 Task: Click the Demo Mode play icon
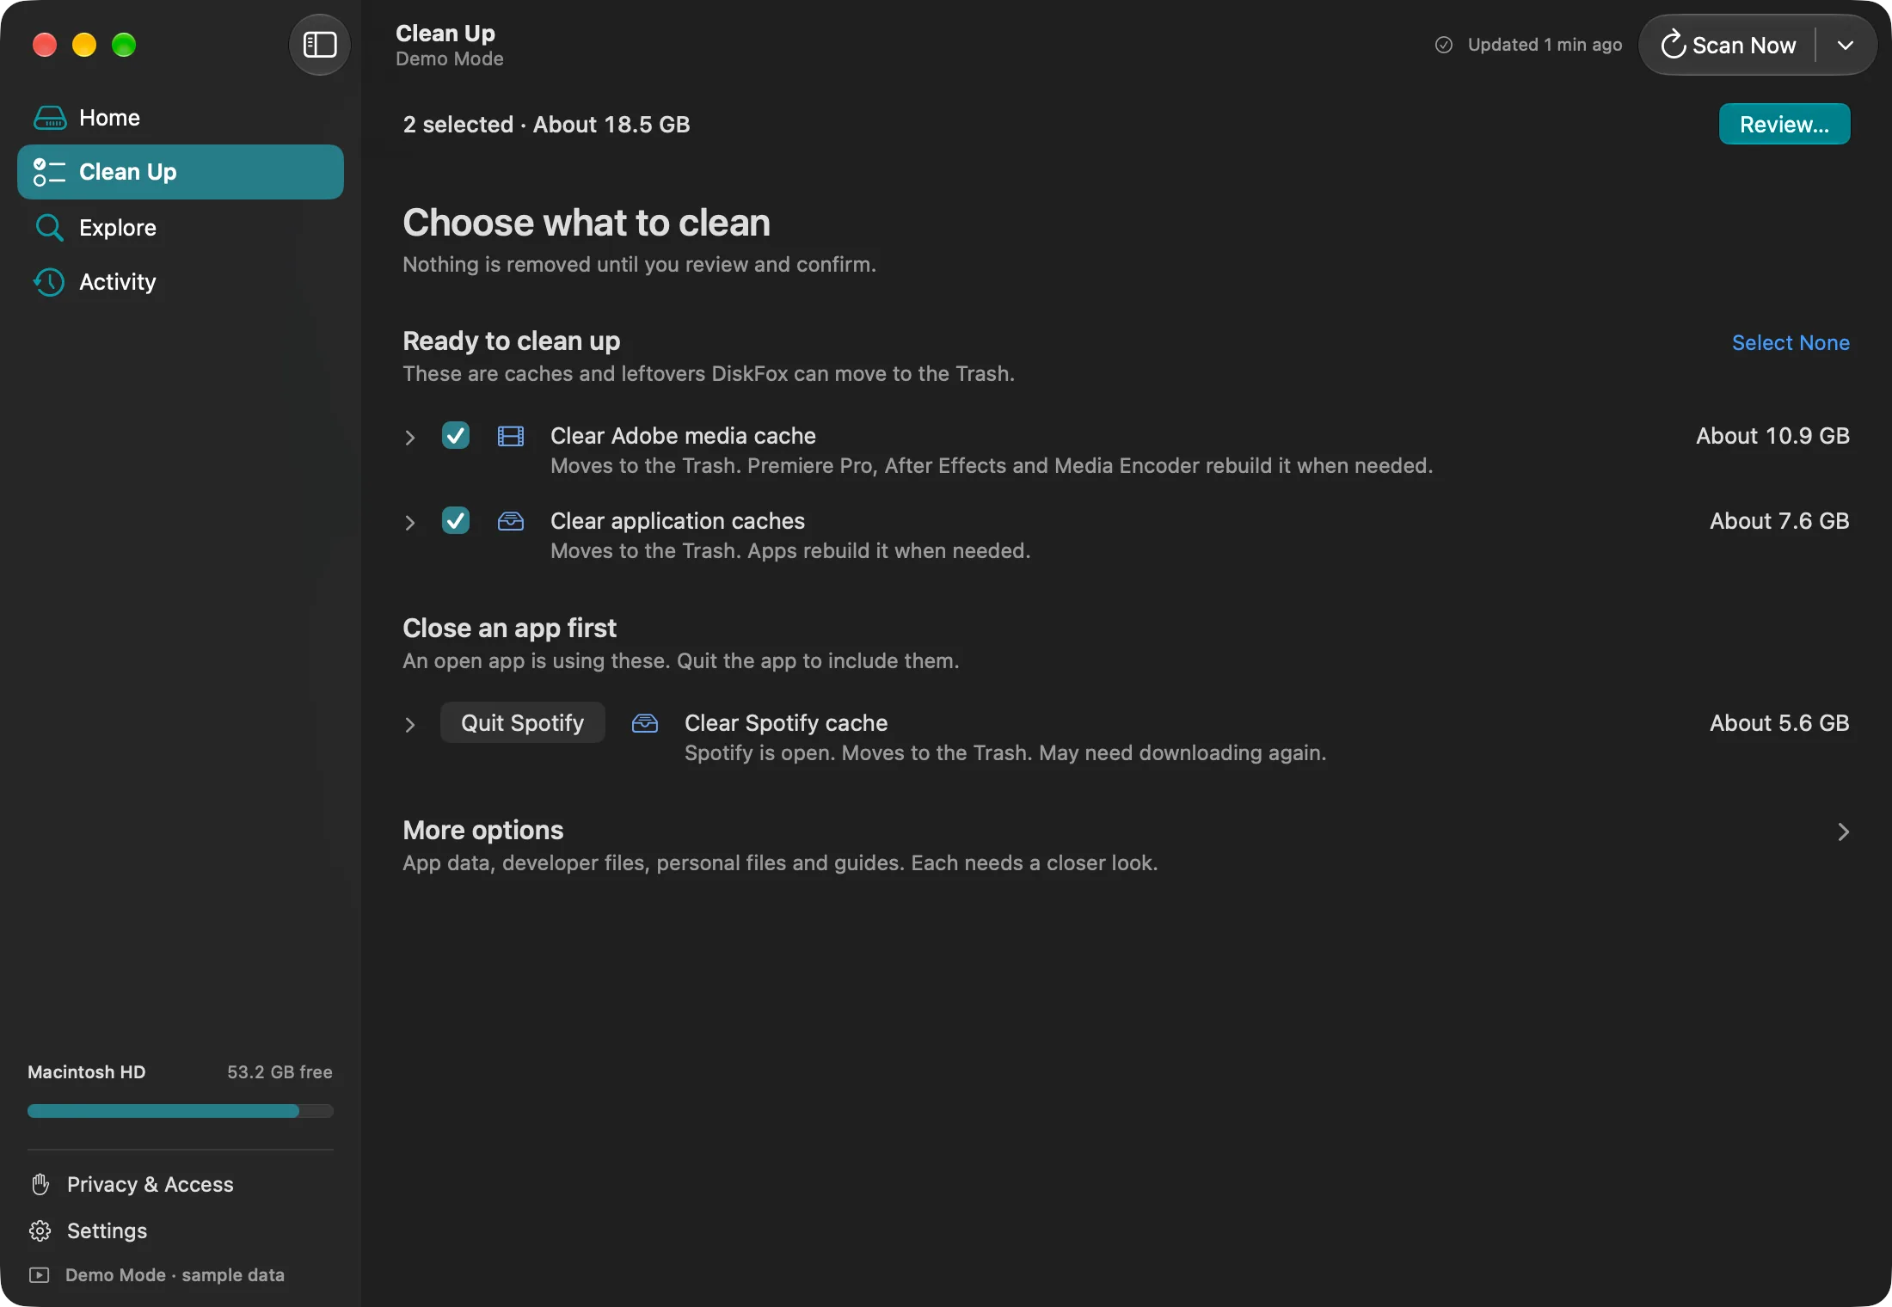(40, 1274)
